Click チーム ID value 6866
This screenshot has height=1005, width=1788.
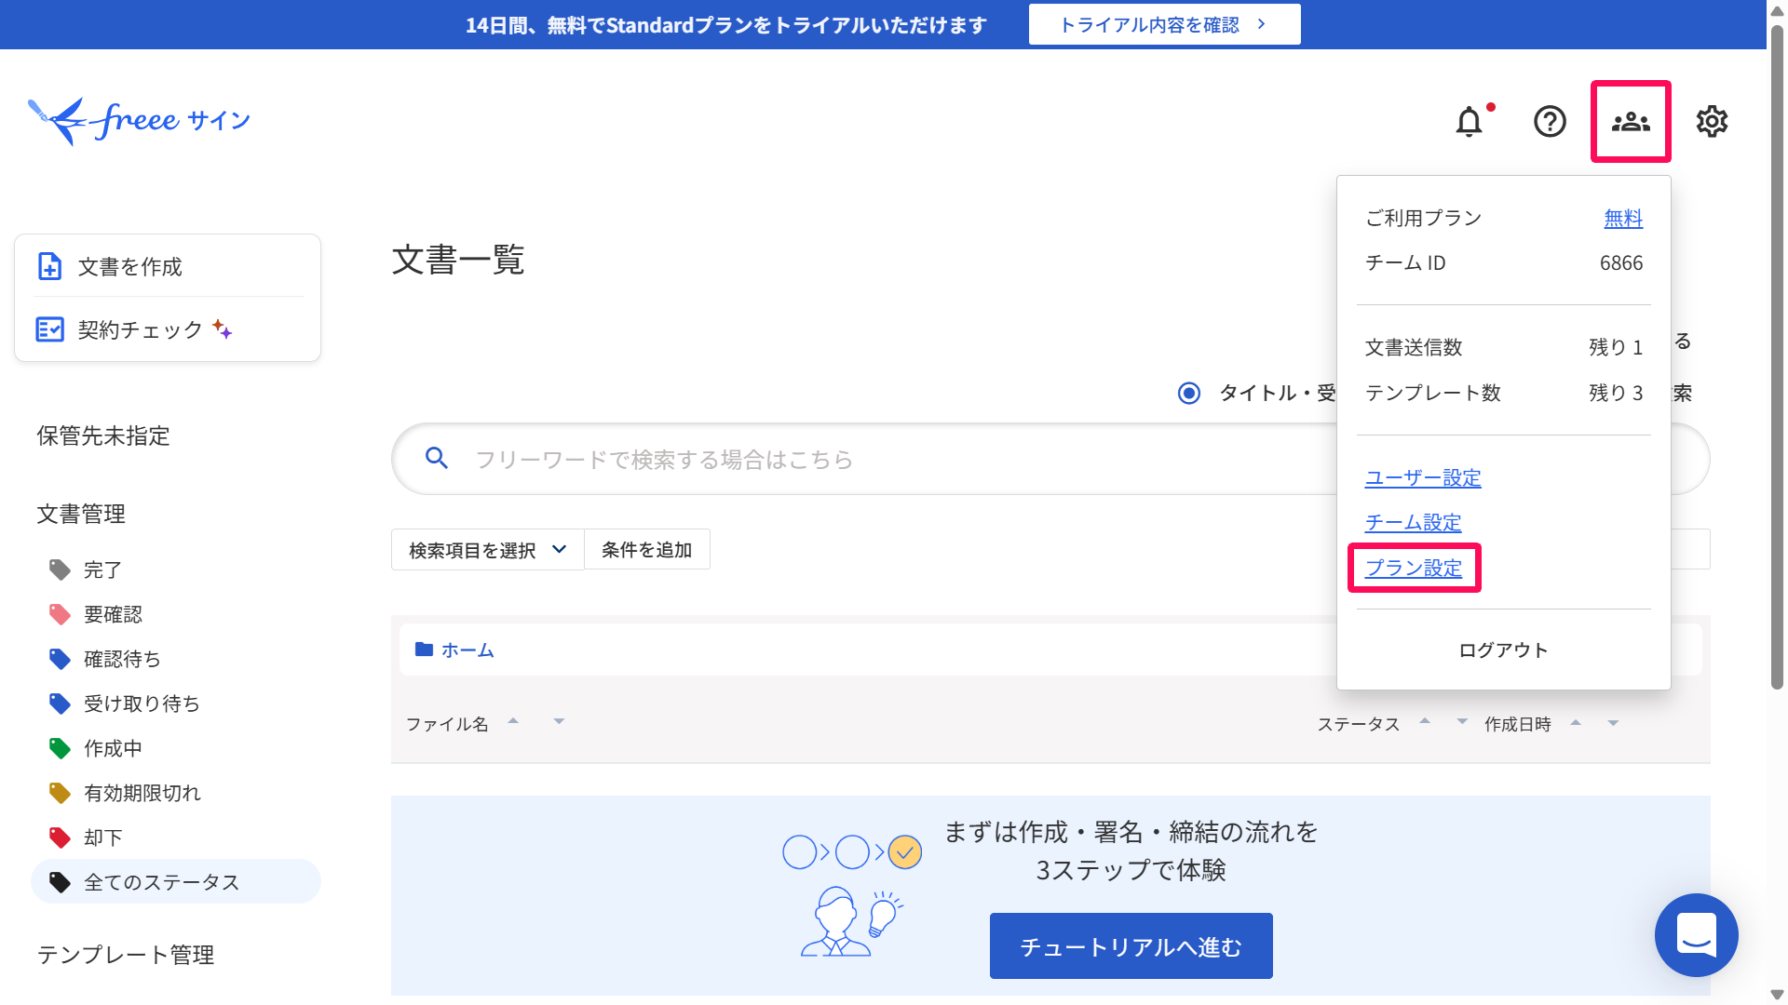coord(1621,262)
